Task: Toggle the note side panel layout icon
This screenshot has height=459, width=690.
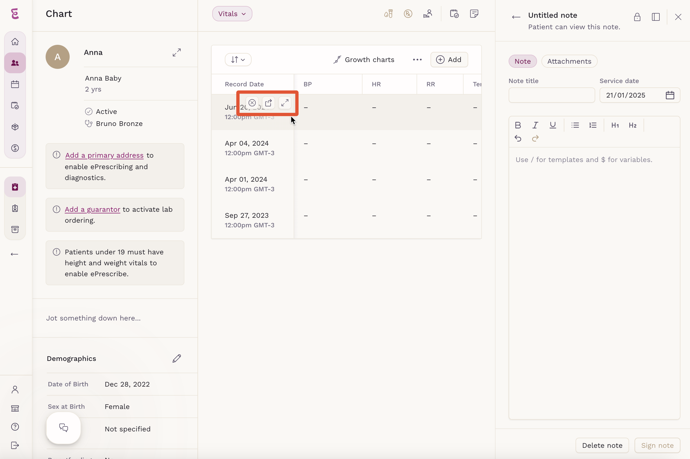Action: [656, 17]
